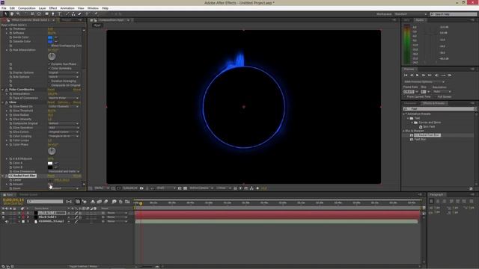This screenshot has width=479, height=269.
Task: Select the Eraser tool in toolbar
Action: 80,14
